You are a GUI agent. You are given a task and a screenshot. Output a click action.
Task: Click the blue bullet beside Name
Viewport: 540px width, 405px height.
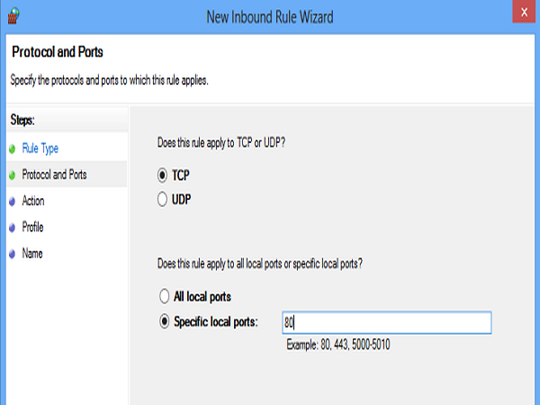[11, 254]
